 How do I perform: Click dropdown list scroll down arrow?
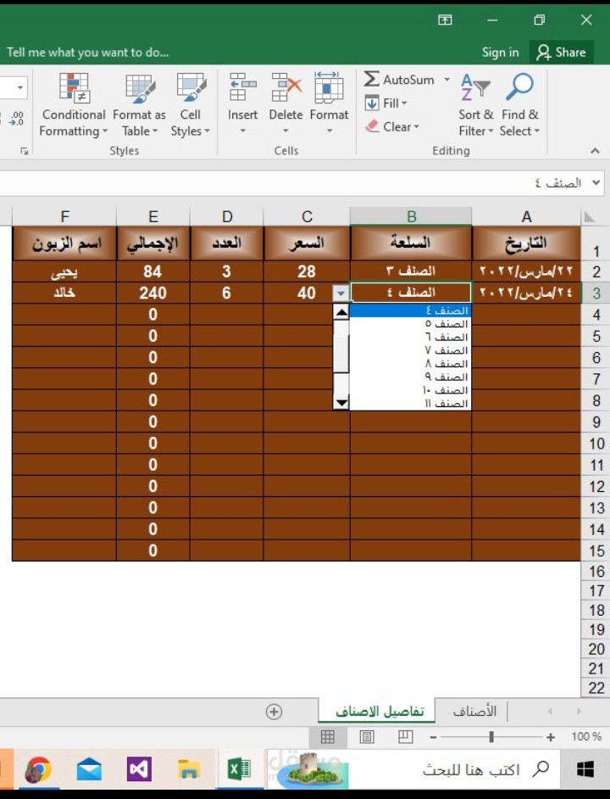(x=341, y=403)
